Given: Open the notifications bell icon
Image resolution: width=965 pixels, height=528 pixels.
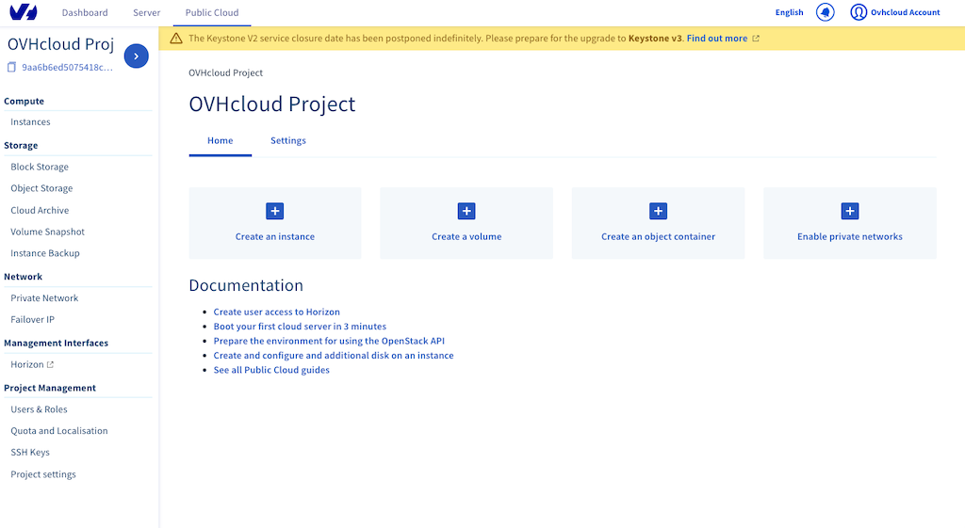Looking at the screenshot, I should [x=825, y=12].
